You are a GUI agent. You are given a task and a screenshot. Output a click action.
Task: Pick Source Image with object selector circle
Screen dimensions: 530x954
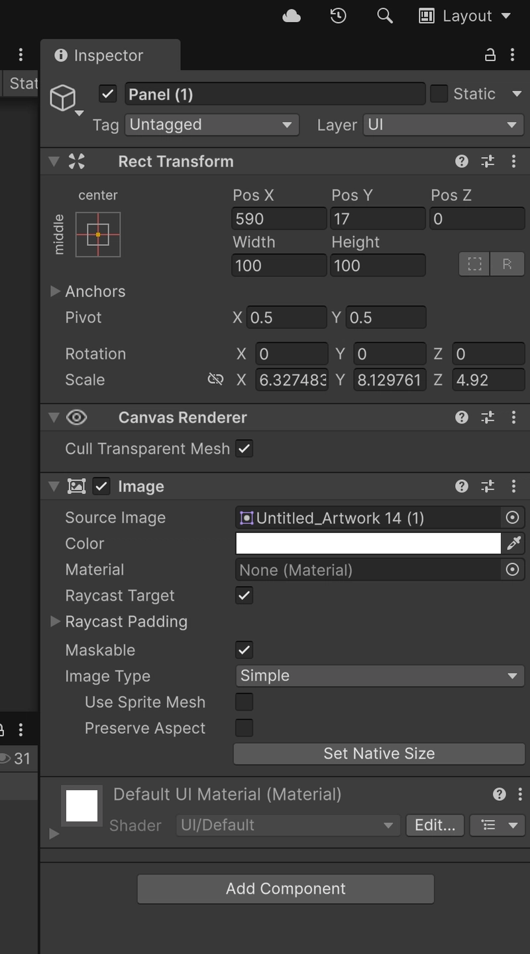coord(512,518)
